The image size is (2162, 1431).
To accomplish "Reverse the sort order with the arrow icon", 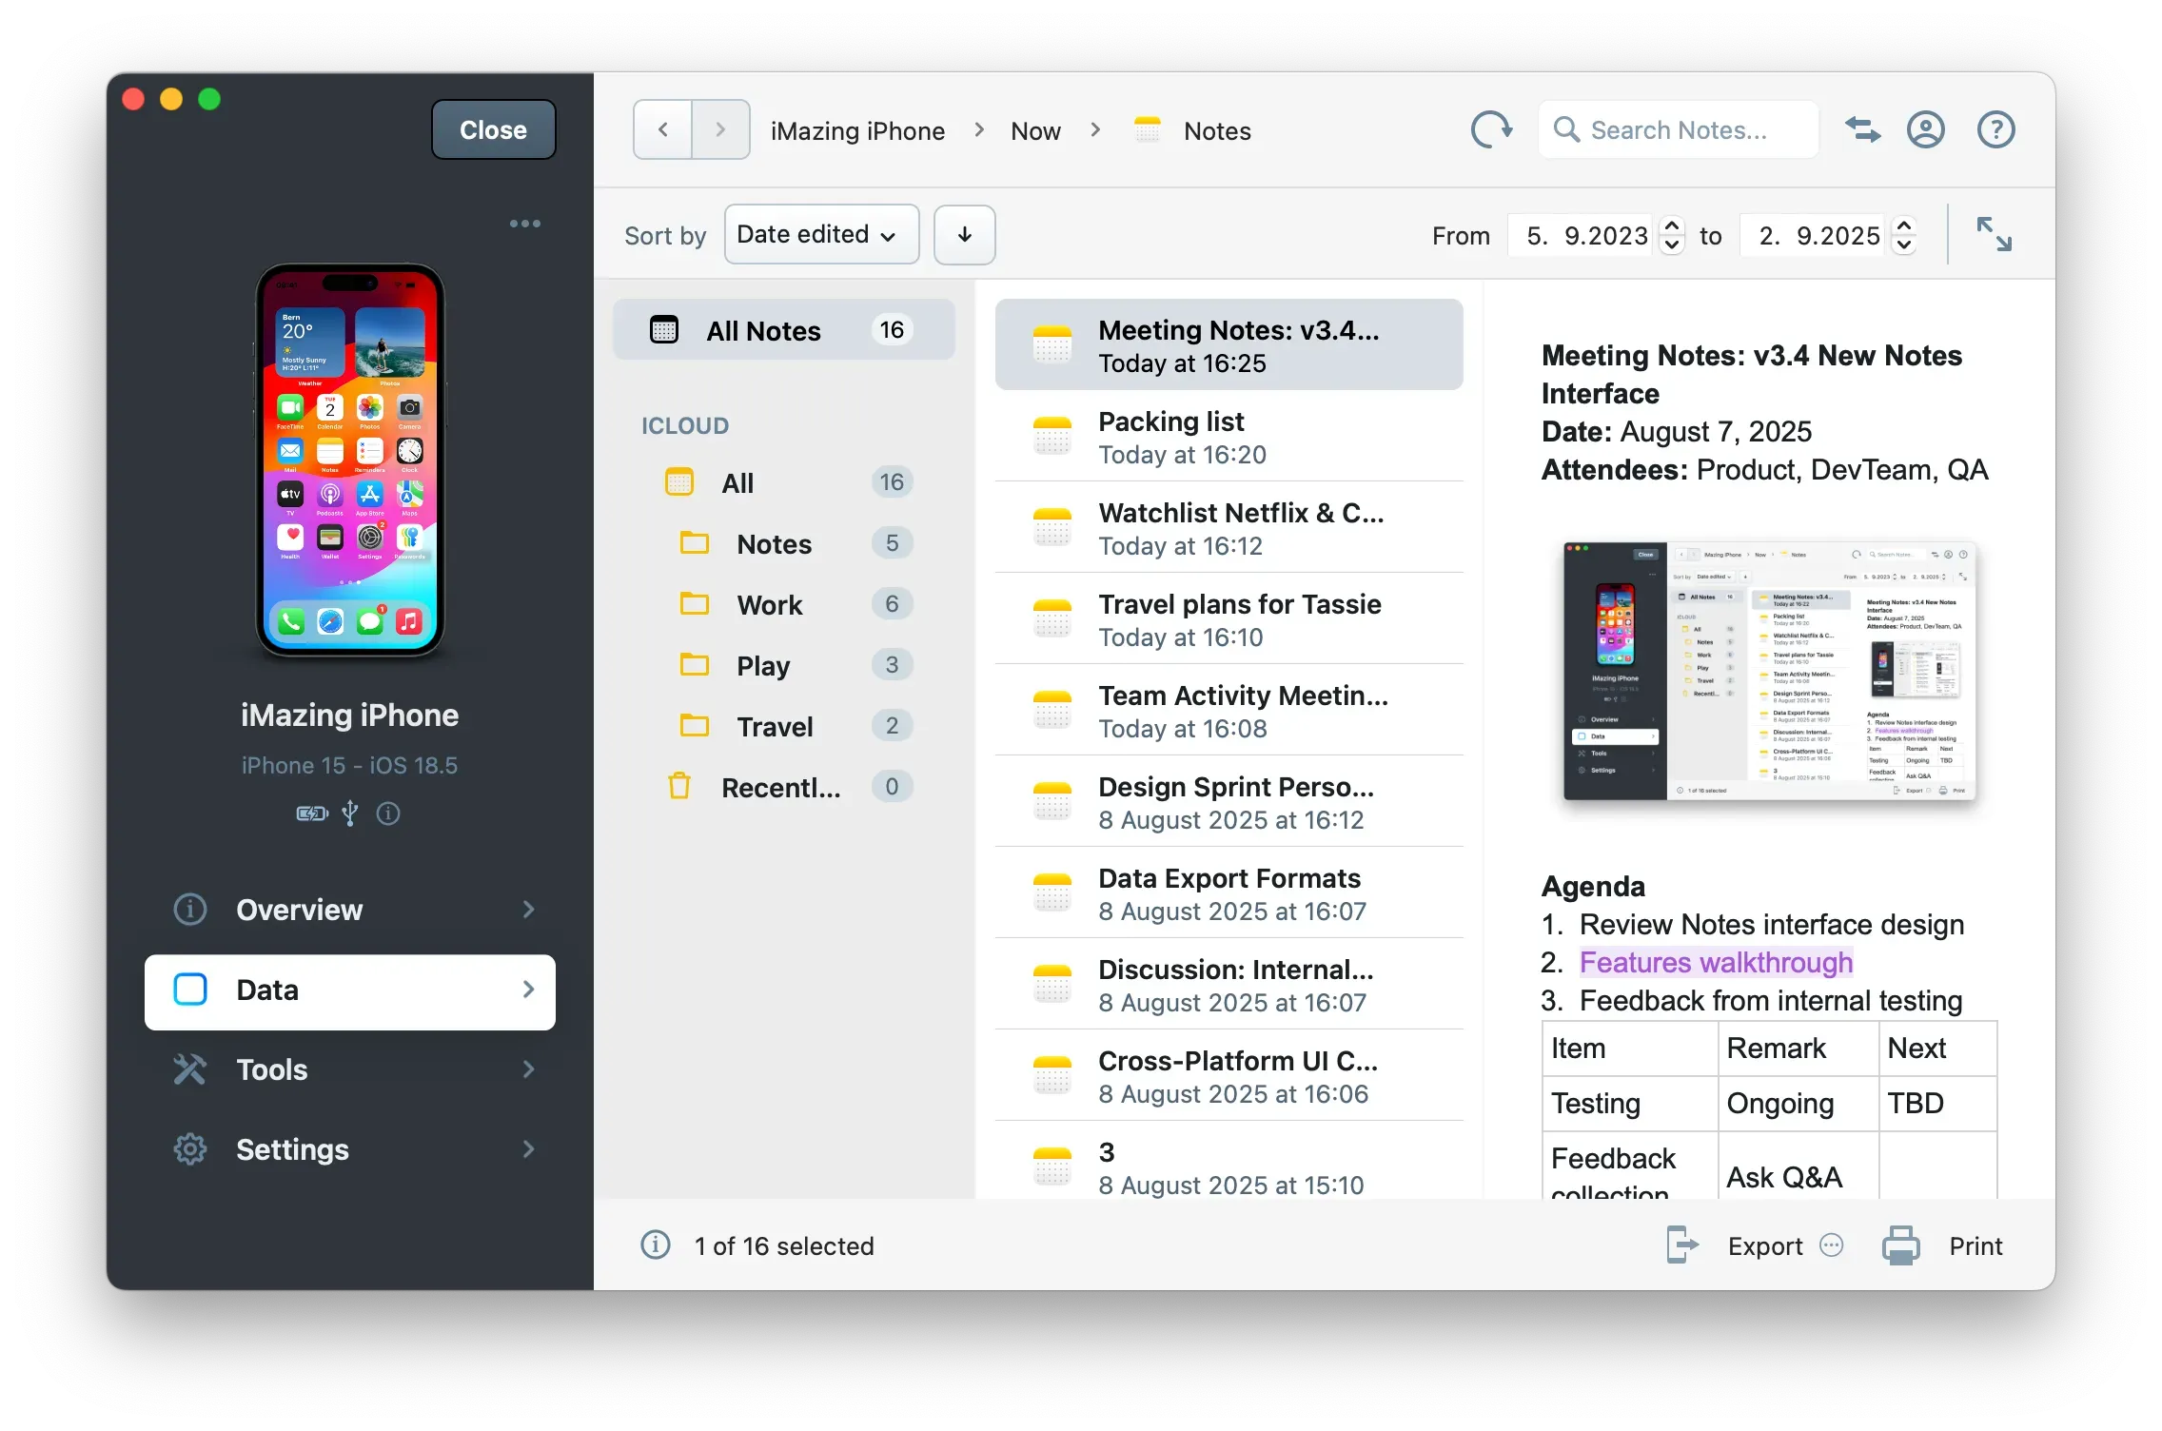I will coord(964,234).
